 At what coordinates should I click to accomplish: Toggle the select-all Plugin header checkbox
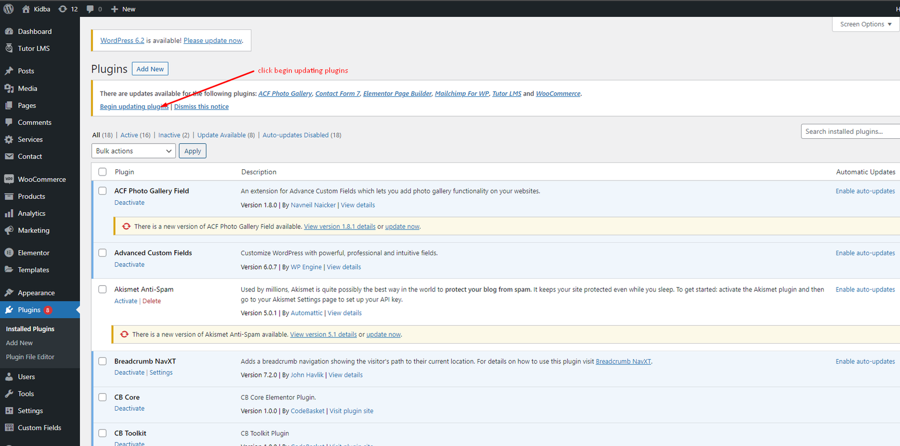click(102, 172)
